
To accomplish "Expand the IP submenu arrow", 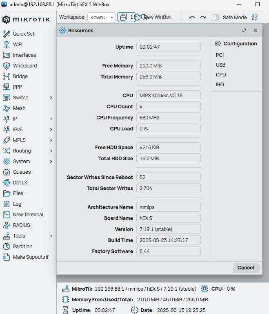I will tap(51, 119).
